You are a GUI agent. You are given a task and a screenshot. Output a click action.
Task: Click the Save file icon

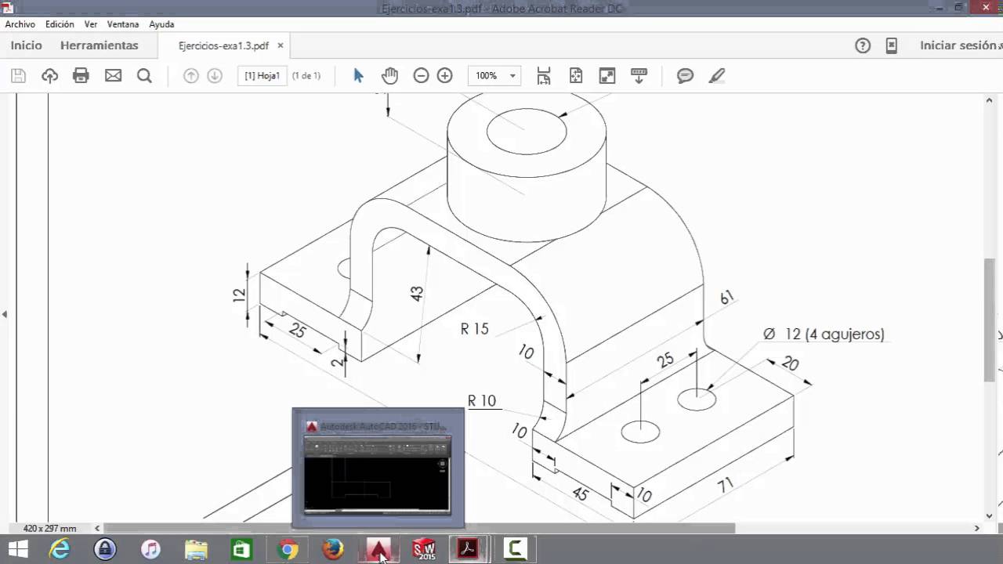(x=19, y=76)
